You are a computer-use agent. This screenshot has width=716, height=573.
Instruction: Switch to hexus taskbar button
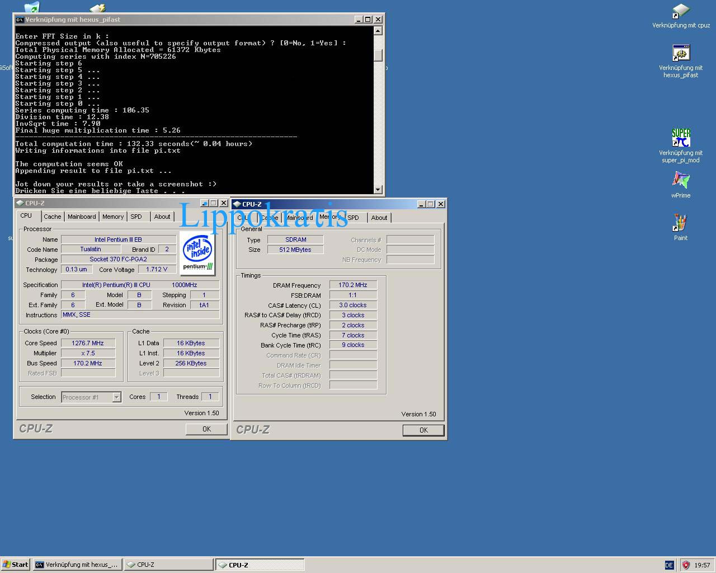point(77,565)
